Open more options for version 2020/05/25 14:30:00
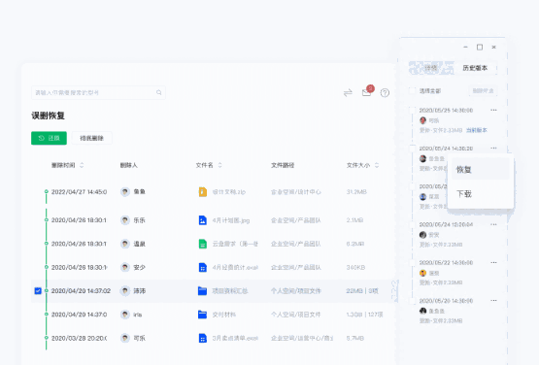The width and height of the screenshot is (539, 365). click(x=493, y=110)
